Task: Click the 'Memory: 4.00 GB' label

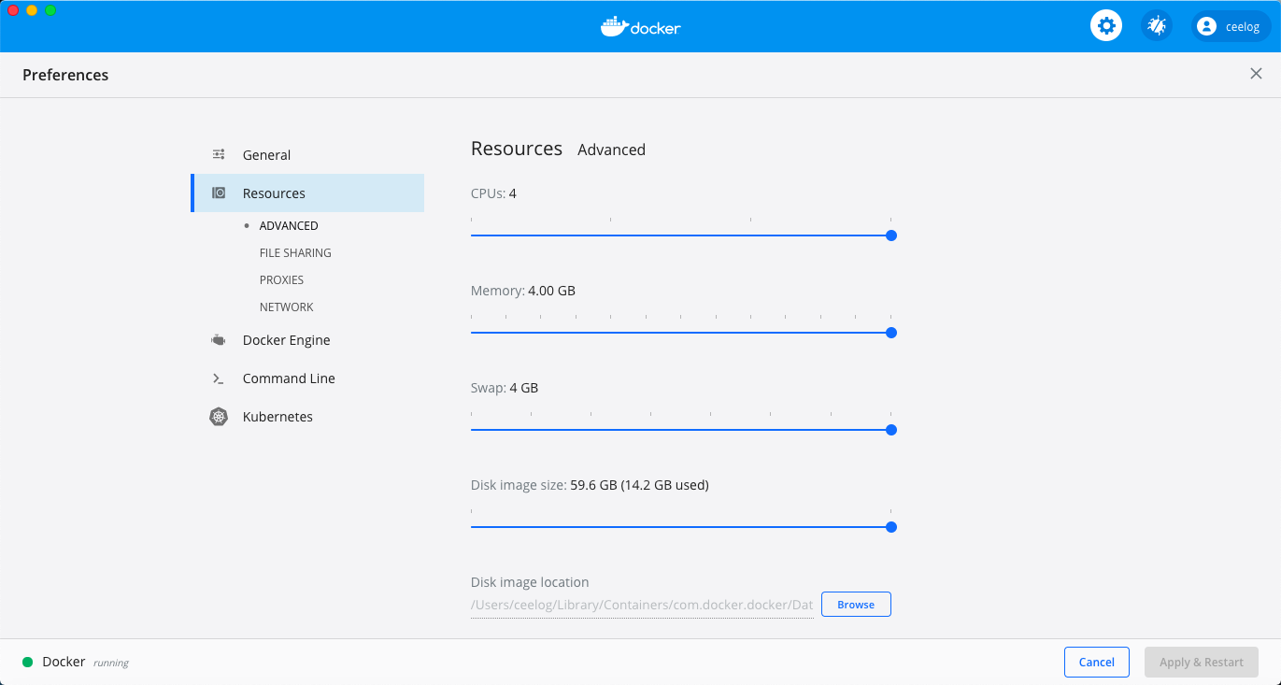Action: point(523,291)
